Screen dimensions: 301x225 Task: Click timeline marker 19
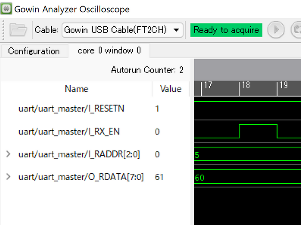pos(284,85)
